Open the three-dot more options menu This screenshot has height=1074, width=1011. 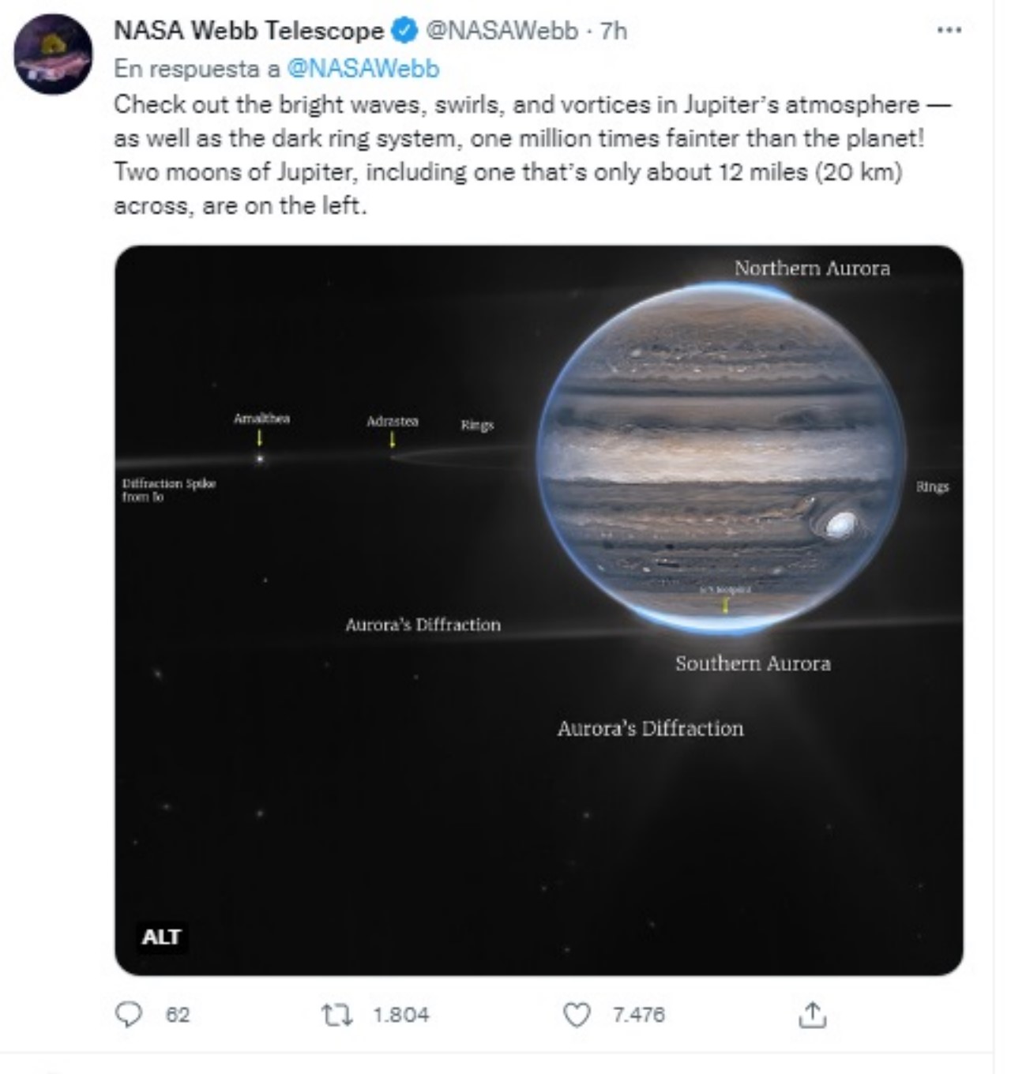point(949,30)
